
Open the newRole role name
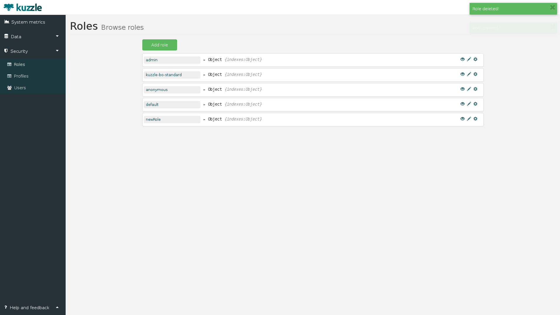point(172,120)
